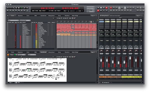Open the upper panel's Sequence tab
This screenshot has height=92, width=150.
pos(20,15)
